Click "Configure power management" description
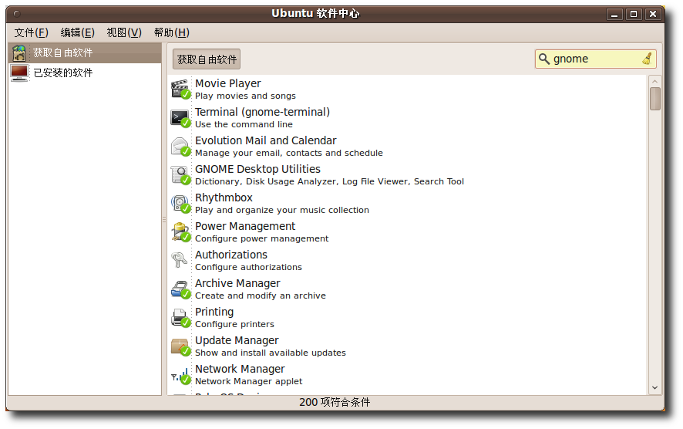Viewport: 683px width, 429px height. (262, 239)
